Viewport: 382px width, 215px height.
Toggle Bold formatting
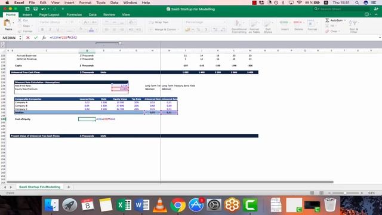click(42, 30)
